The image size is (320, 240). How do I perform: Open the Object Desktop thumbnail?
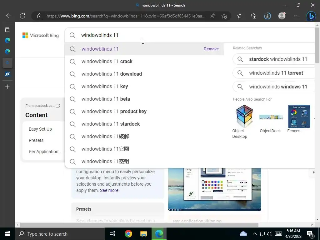pyautogui.click(x=244, y=116)
